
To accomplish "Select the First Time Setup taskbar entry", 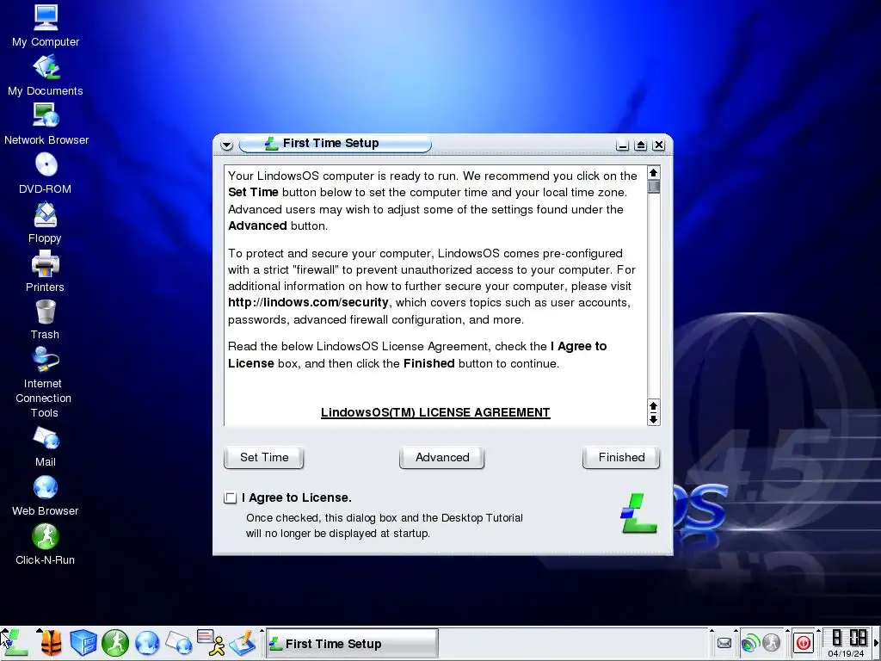I will click(352, 644).
